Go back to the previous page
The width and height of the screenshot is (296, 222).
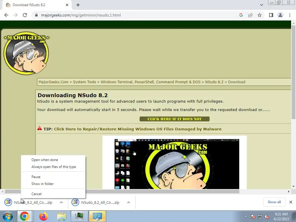coord(6,15)
